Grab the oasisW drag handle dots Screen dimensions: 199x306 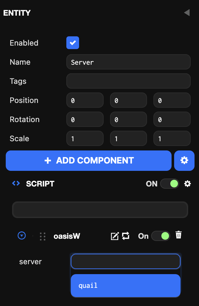click(42, 236)
